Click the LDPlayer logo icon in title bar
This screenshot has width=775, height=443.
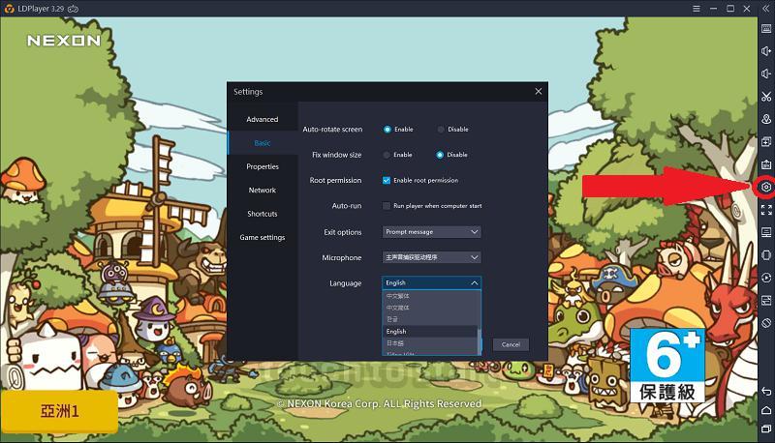point(9,9)
